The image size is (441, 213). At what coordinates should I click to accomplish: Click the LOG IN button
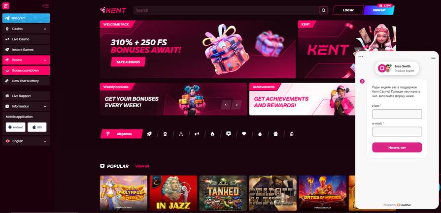click(348, 10)
